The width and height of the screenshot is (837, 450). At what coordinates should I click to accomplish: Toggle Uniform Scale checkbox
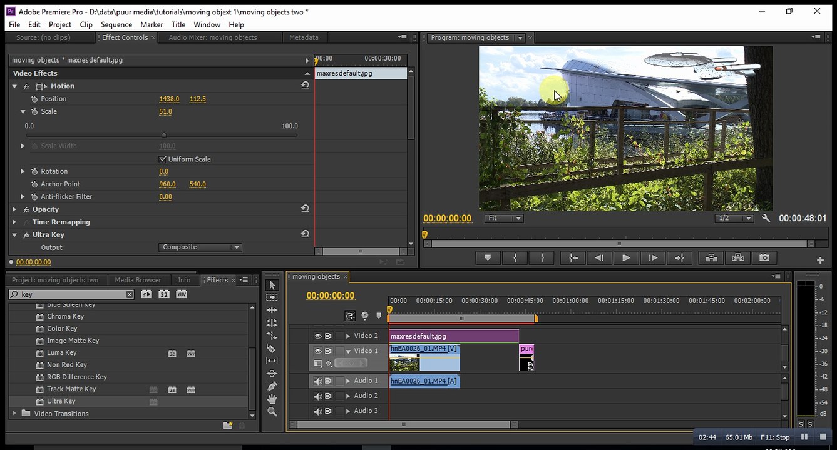pyautogui.click(x=163, y=159)
